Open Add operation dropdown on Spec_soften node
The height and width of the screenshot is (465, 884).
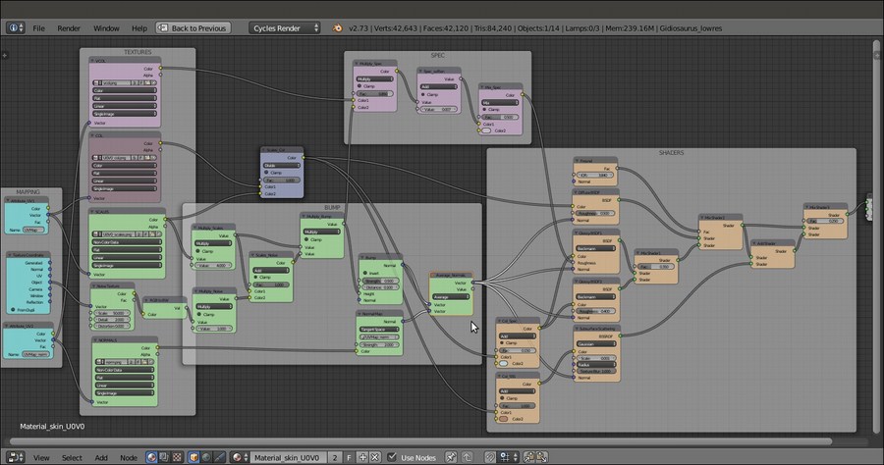(x=438, y=87)
